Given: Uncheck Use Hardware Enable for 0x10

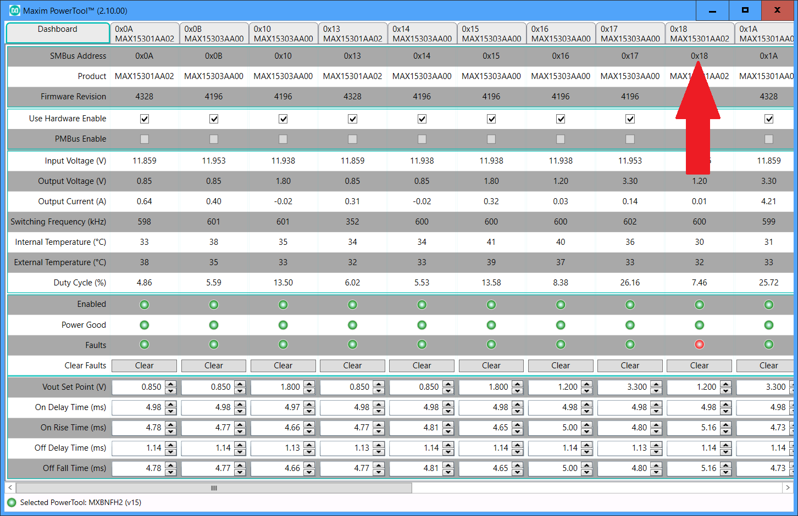Looking at the screenshot, I should (283, 119).
